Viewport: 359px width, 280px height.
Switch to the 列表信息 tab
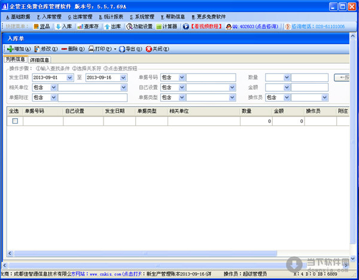(x=16, y=59)
